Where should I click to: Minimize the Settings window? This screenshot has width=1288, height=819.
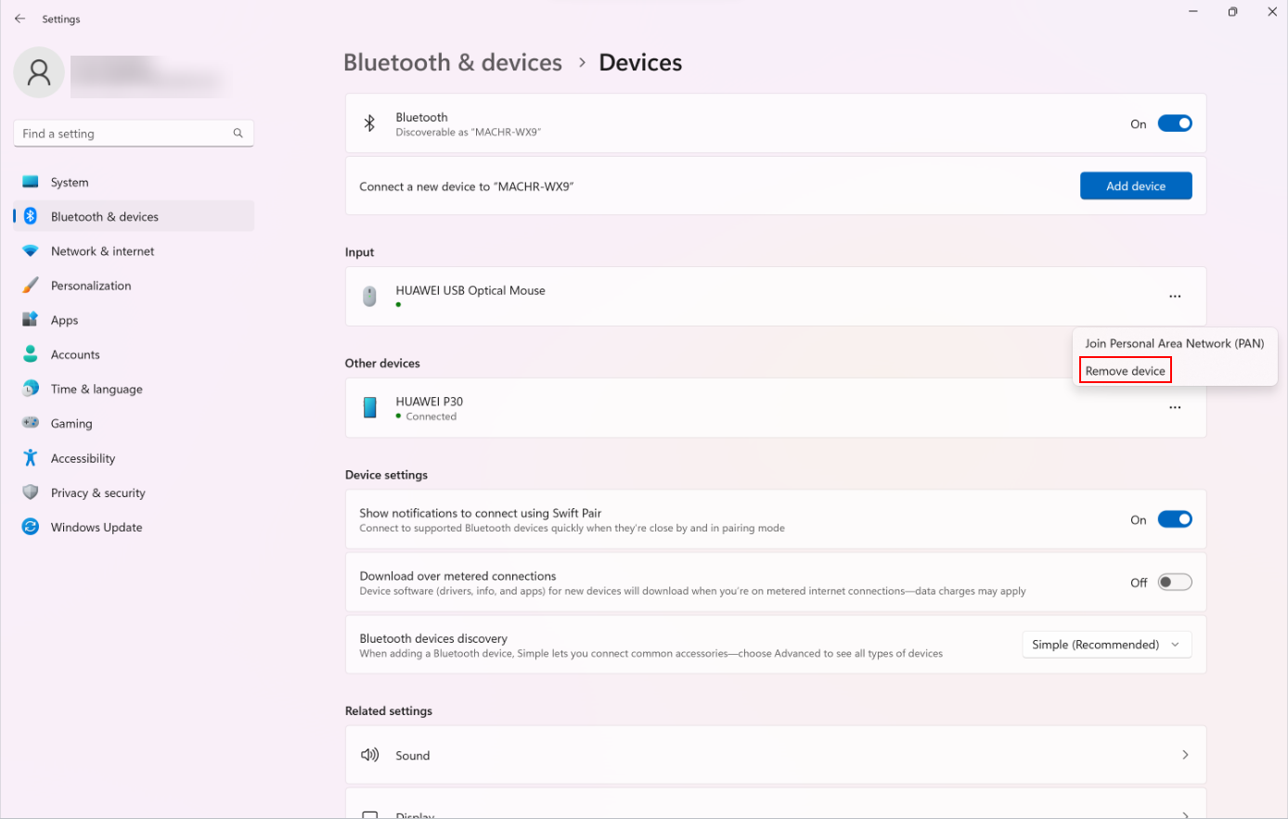click(x=1193, y=12)
